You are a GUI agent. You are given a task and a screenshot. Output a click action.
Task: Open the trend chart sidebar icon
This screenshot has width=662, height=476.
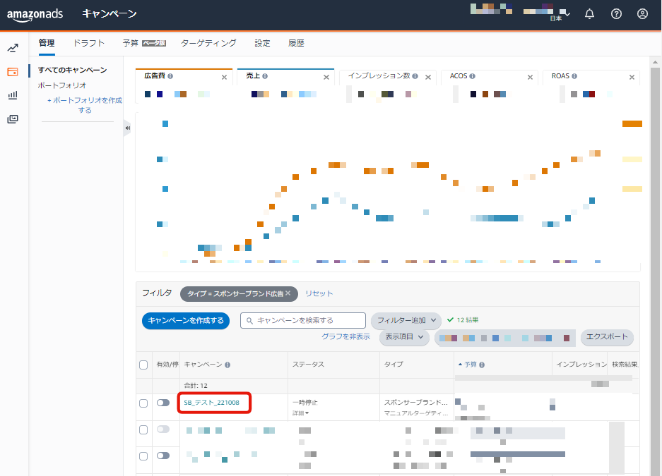[13, 49]
